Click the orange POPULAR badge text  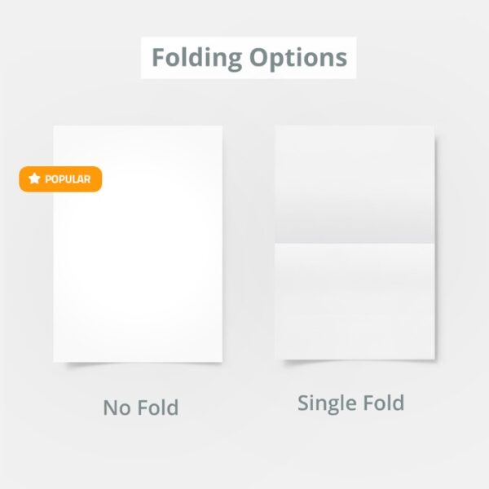coord(68,179)
